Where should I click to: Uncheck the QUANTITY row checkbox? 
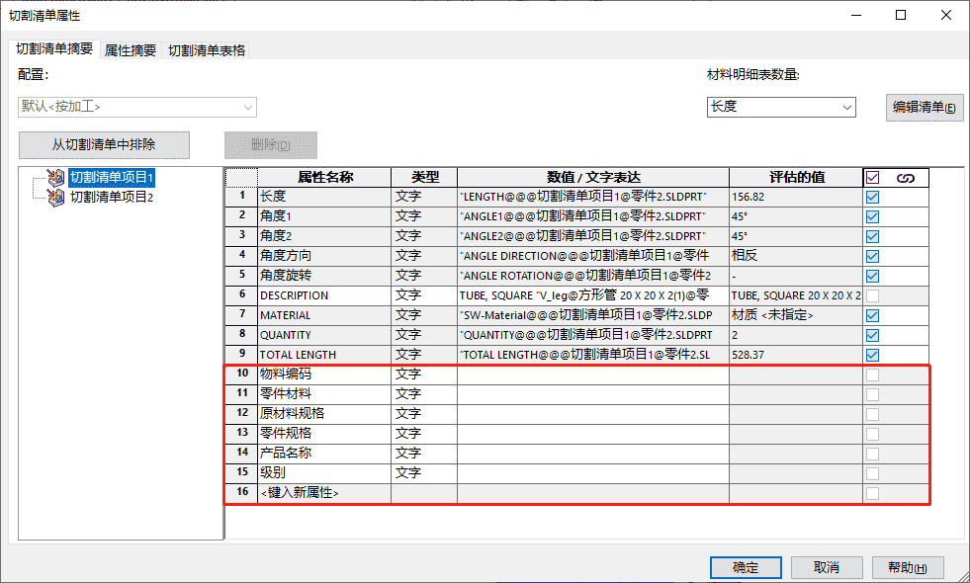click(x=872, y=336)
